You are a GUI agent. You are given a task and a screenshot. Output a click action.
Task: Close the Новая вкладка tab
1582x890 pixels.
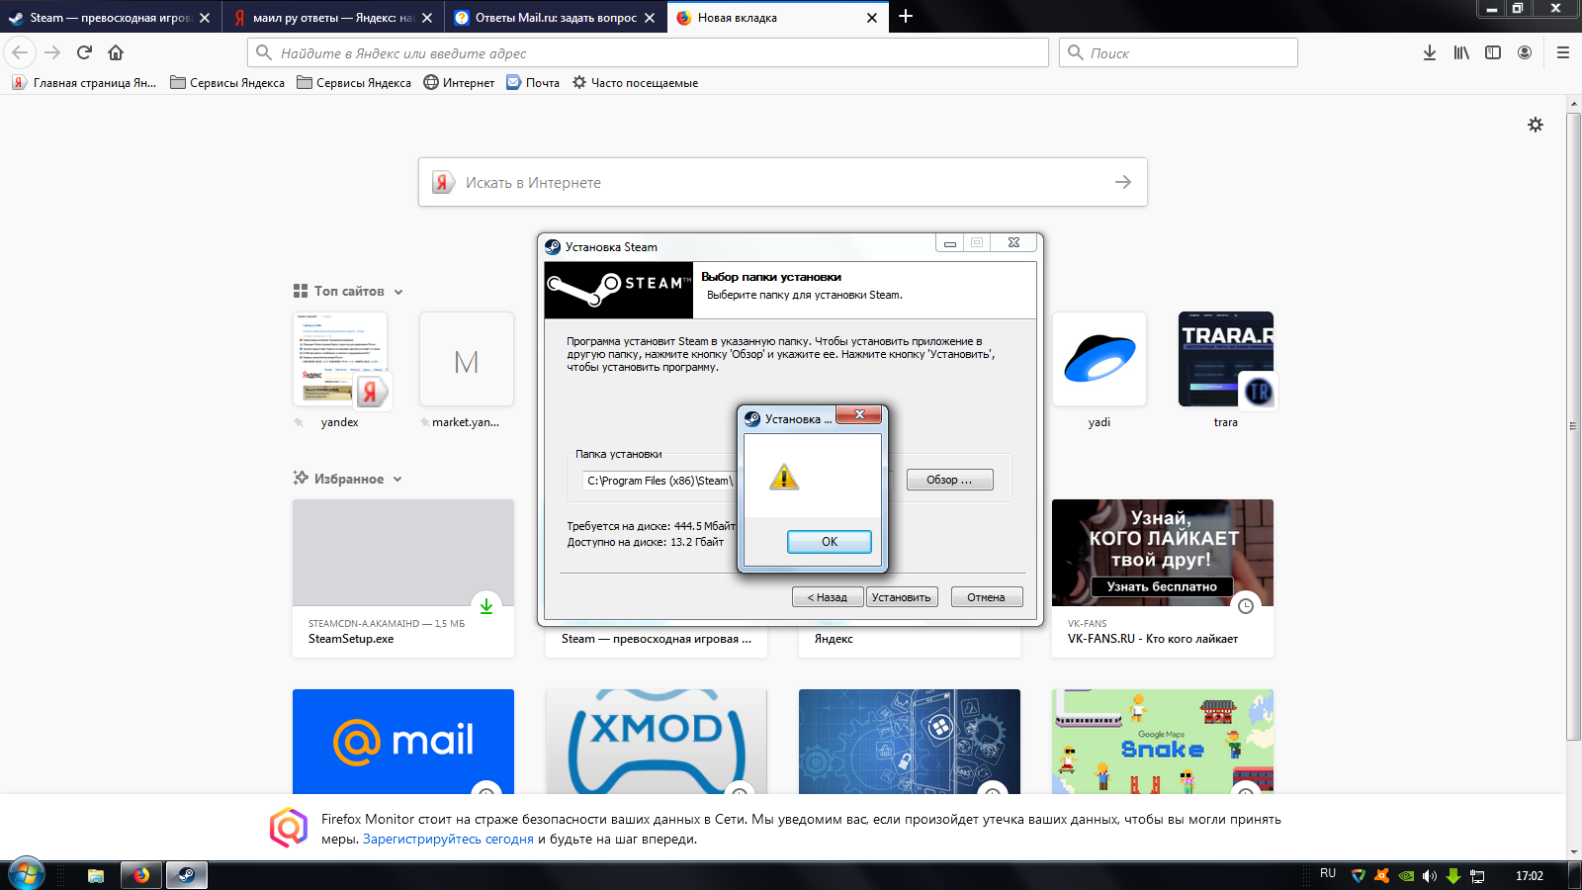pyautogui.click(x=872, y=18)
